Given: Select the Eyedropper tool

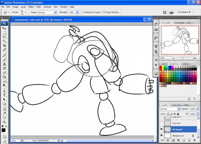Looking at the screenshot, I should pyautogui.click(x=4, y=113).
